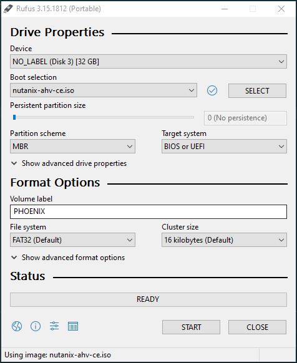Click the Persistent partition size slider
The image size is (297, 363).
[104, 117]
